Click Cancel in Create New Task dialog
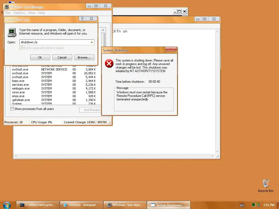This screenshot has height=209, width=279. [x=62, y=57]
